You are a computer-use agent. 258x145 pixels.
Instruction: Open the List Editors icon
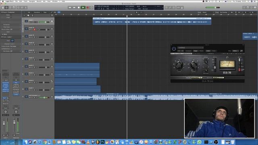point(244,8)
